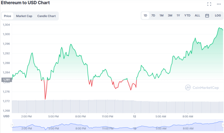Screen dimensions: 224x133
Task: Select the YTD time range
Action: pyautogui.click(x=187, y=16)
